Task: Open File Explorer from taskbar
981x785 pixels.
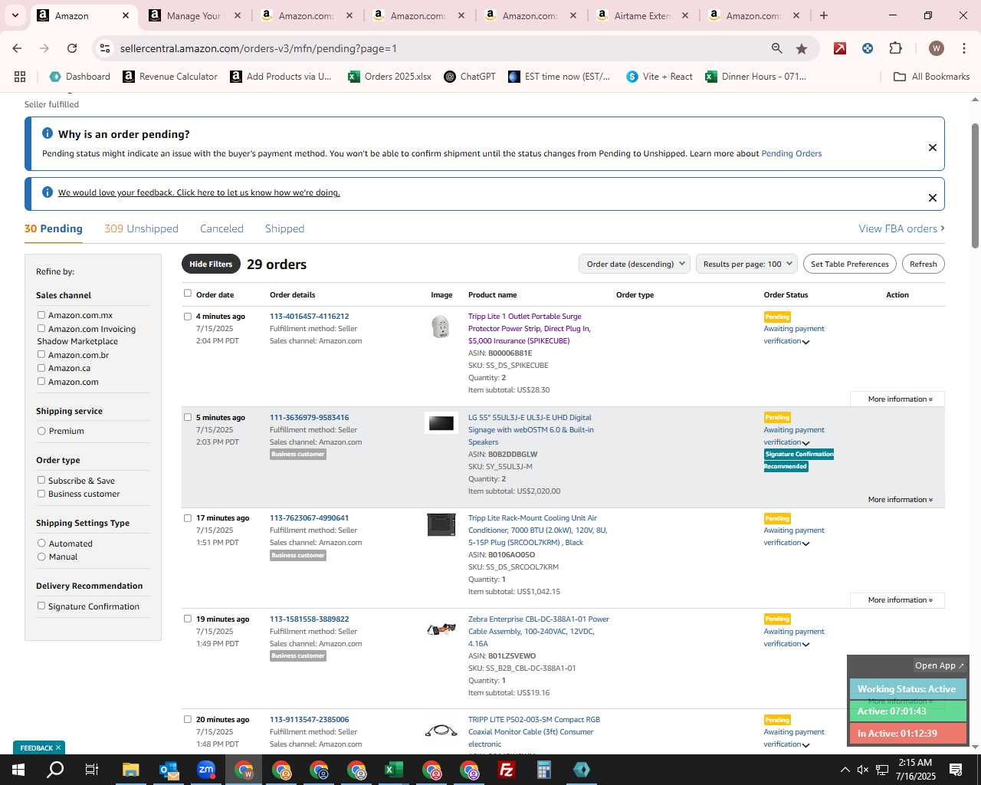Action: pyautogui.click(x=130, y=770)
